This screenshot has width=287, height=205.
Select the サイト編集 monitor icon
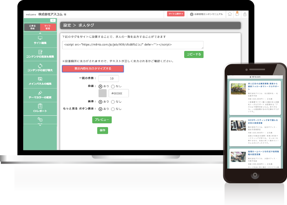(x=40, y=38)
